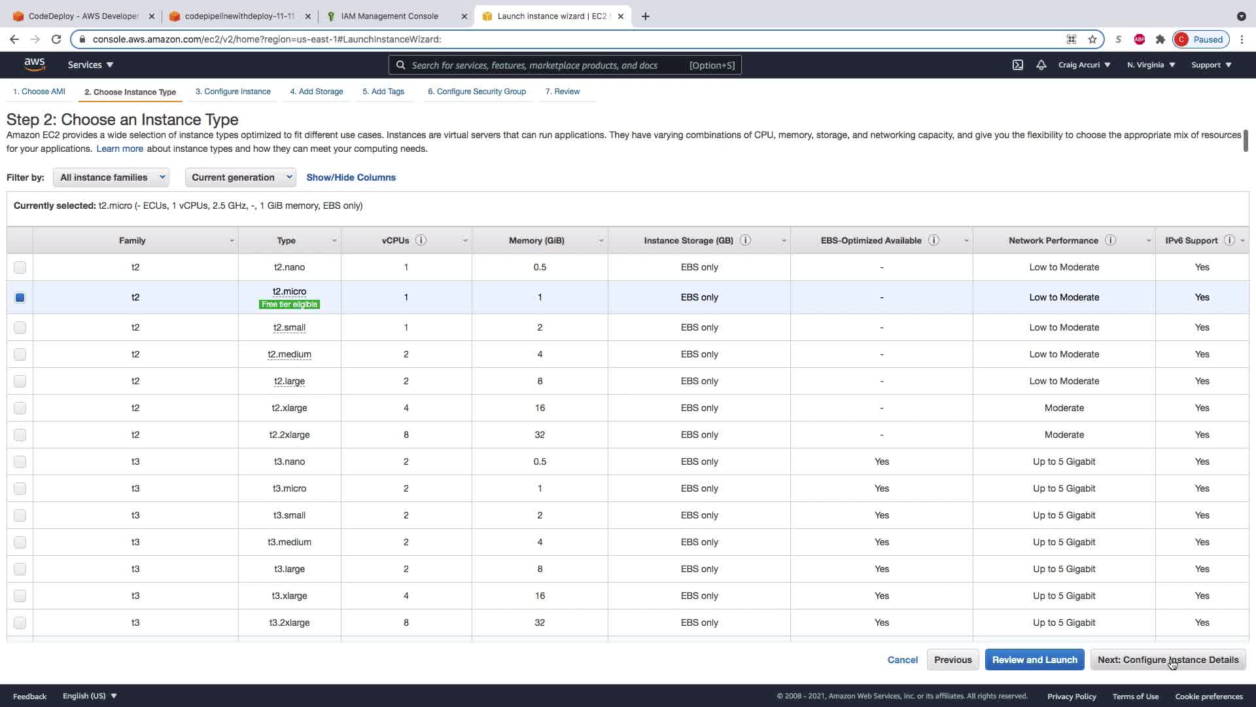Go to the 4. Add Storage step tab
Viewport: 1256px width, 707px height.
coord(317,92)
